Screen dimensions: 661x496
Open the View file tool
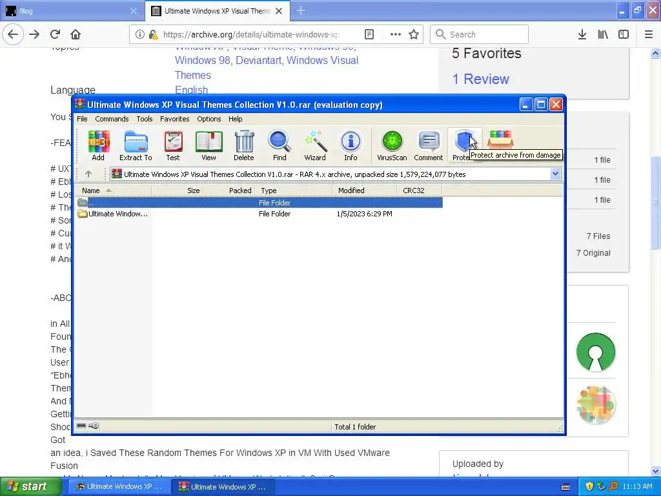pyautogui.click(x=208, y=145)
